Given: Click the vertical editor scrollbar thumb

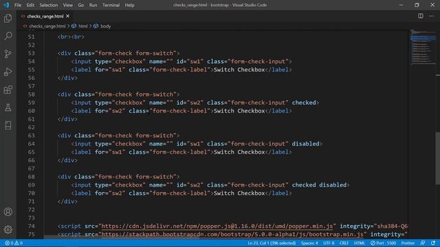Looking at the screenshot, I should (x=437, y=158).
